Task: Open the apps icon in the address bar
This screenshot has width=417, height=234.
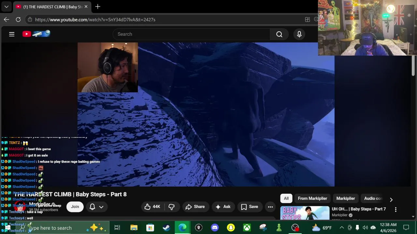Action: [307, 19]
